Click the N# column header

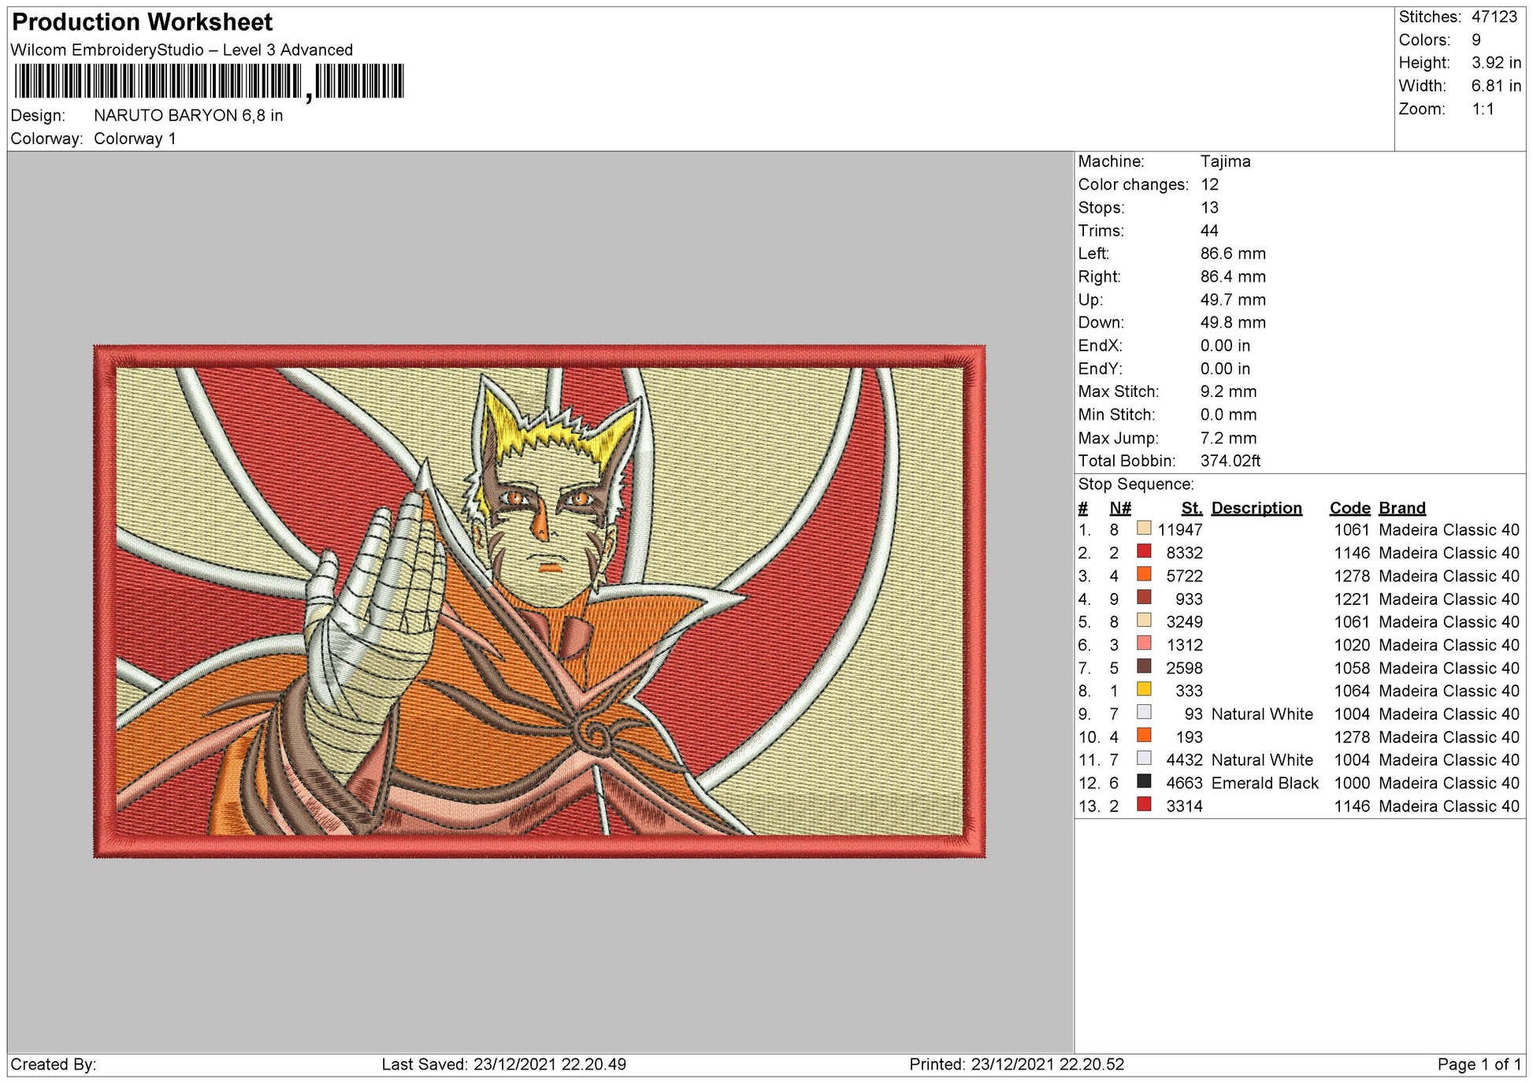click(x=1120, y=508)
